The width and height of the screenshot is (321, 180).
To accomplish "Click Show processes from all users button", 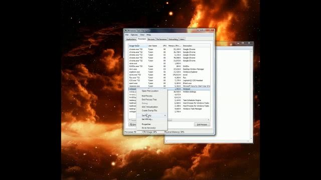I will pos(132,124).
